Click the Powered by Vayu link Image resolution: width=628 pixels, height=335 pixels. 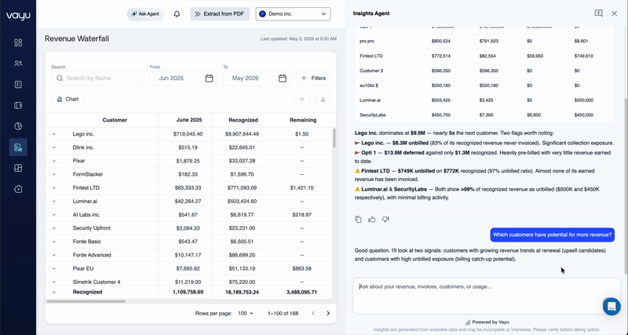pos(487,322)
